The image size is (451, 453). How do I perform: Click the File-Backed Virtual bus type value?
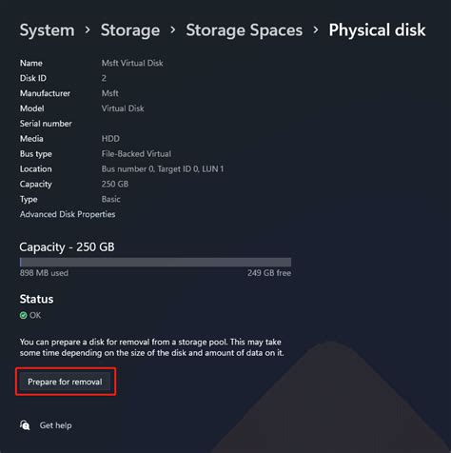pyautogui.click(x=136, y=154)
